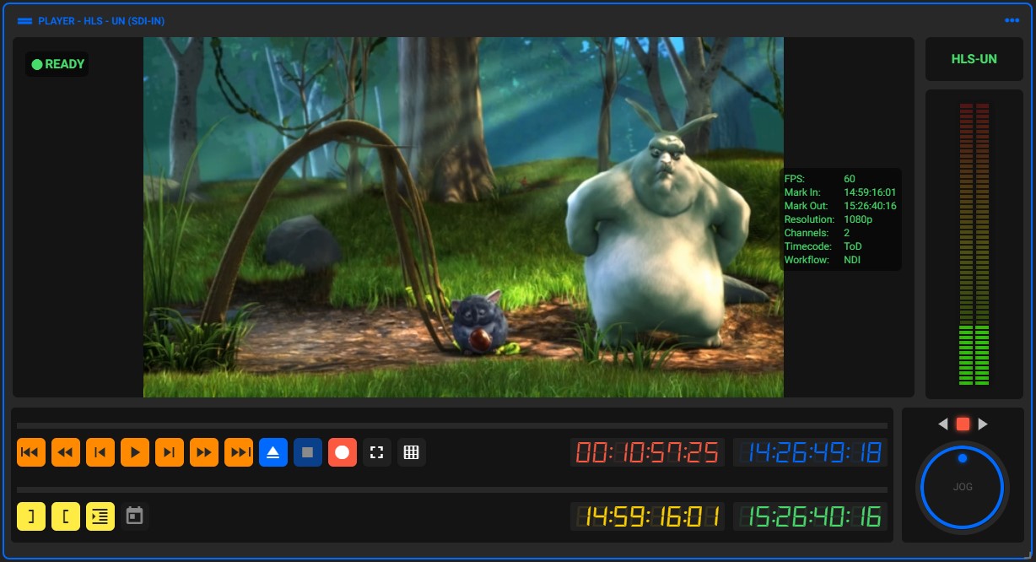Image resolution: width=1036 pixels, height=562 pixels.
Task: Step back one frame
Action: tap(100, 452)
